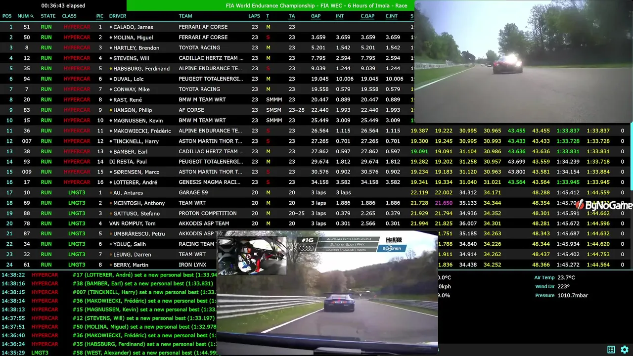Viewport: 633px width, 356px height.
Task: Select driver BERRY, Martin
Action: (131, 265)
